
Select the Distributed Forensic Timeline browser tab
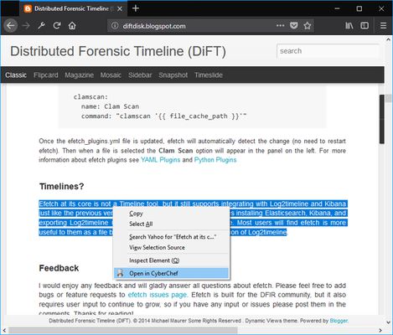click(x=73, y=8)
